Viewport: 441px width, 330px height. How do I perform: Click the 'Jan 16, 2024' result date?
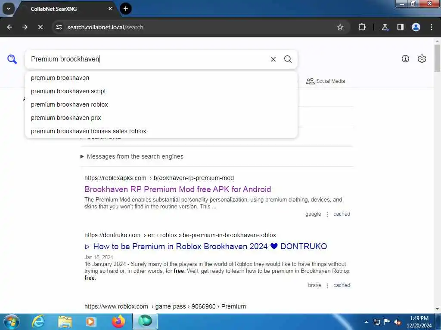tap(99, 257)
